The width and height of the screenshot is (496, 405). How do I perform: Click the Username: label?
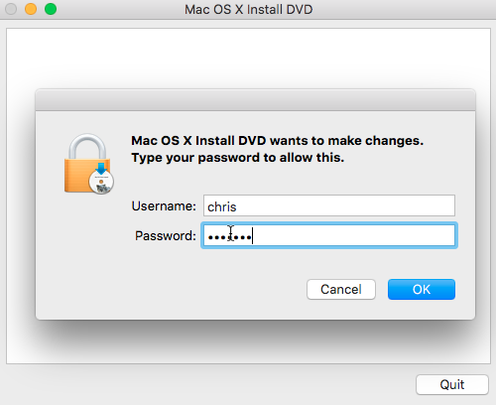164,206
